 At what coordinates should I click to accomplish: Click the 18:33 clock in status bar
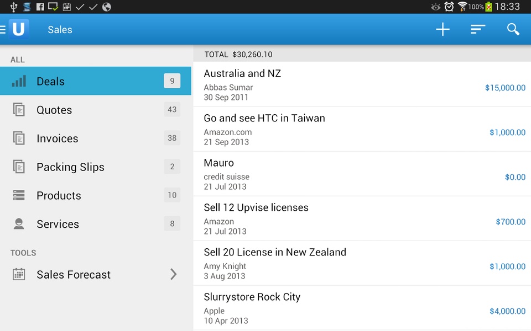(507, 7)
